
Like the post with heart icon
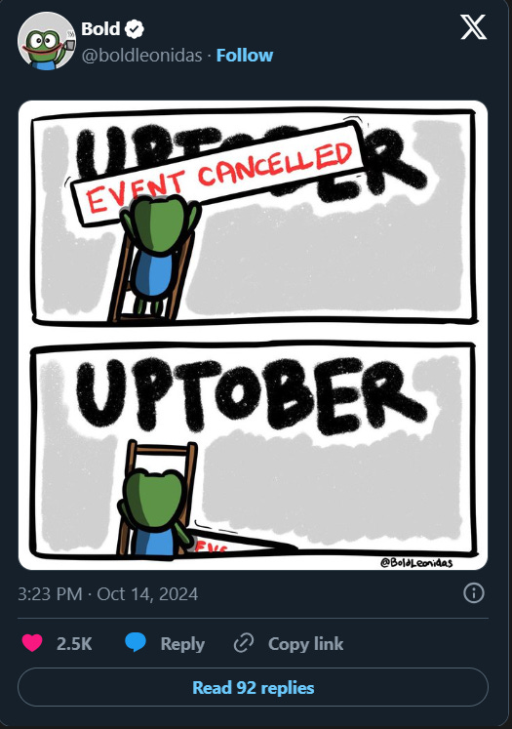pyautogui.click(x=32, y=643)
